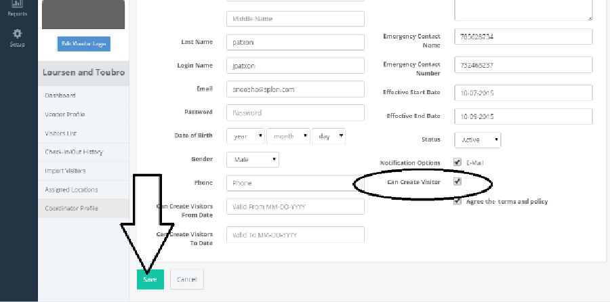This screenshot has height=302, width=610.
Task: Open the birth day dropdown
Action: [329, 136]
